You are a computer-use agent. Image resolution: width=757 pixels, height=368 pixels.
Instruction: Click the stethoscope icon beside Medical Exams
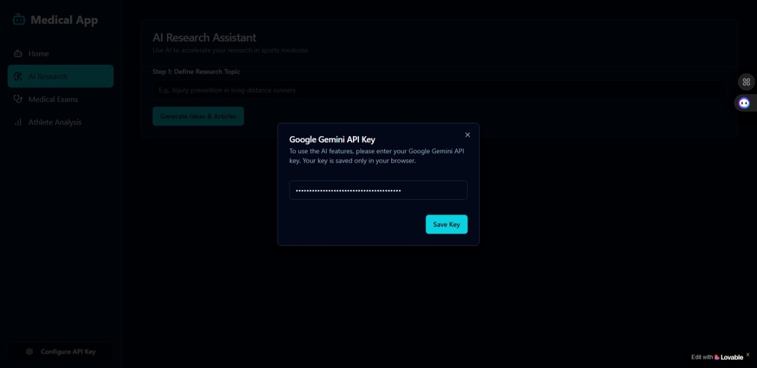18,99
